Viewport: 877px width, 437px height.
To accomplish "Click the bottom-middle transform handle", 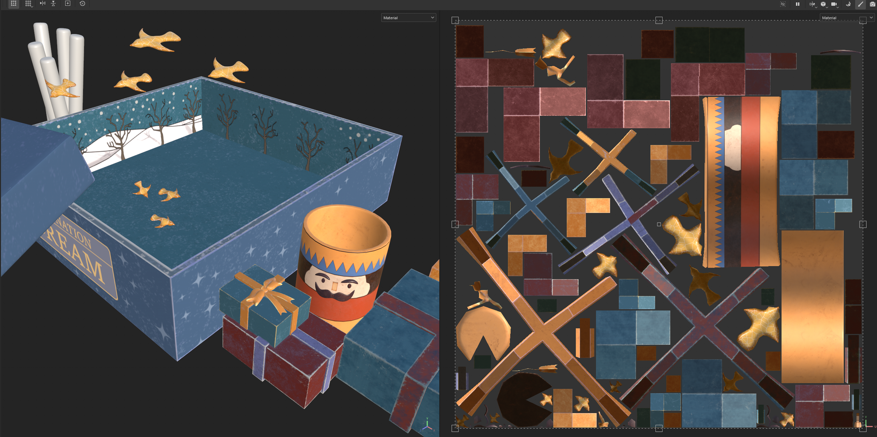I will [659, 428].
